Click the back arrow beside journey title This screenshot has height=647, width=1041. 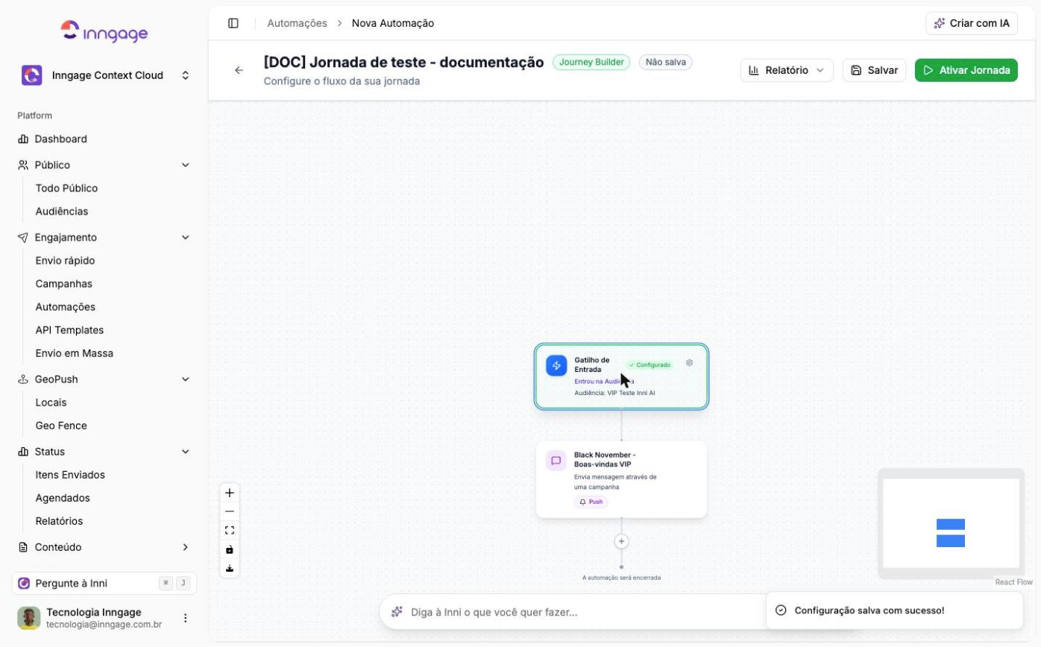pyautogui.click(x=239, y=70)
